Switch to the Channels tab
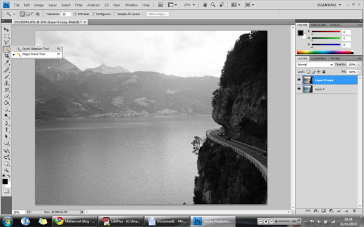This screenshot has height=227, width=364. pyautogui.click(x=318, y=59)
